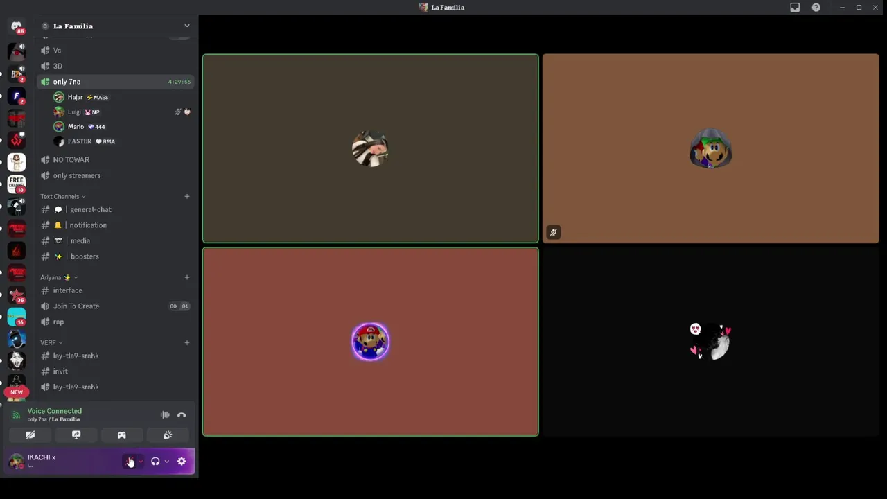Open FREE CHANNEL server icon
Screen dimensions: 887x499
[17, 184]
